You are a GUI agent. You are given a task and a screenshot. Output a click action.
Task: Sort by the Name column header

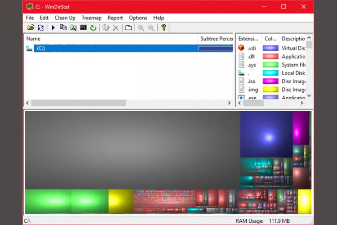111,39
